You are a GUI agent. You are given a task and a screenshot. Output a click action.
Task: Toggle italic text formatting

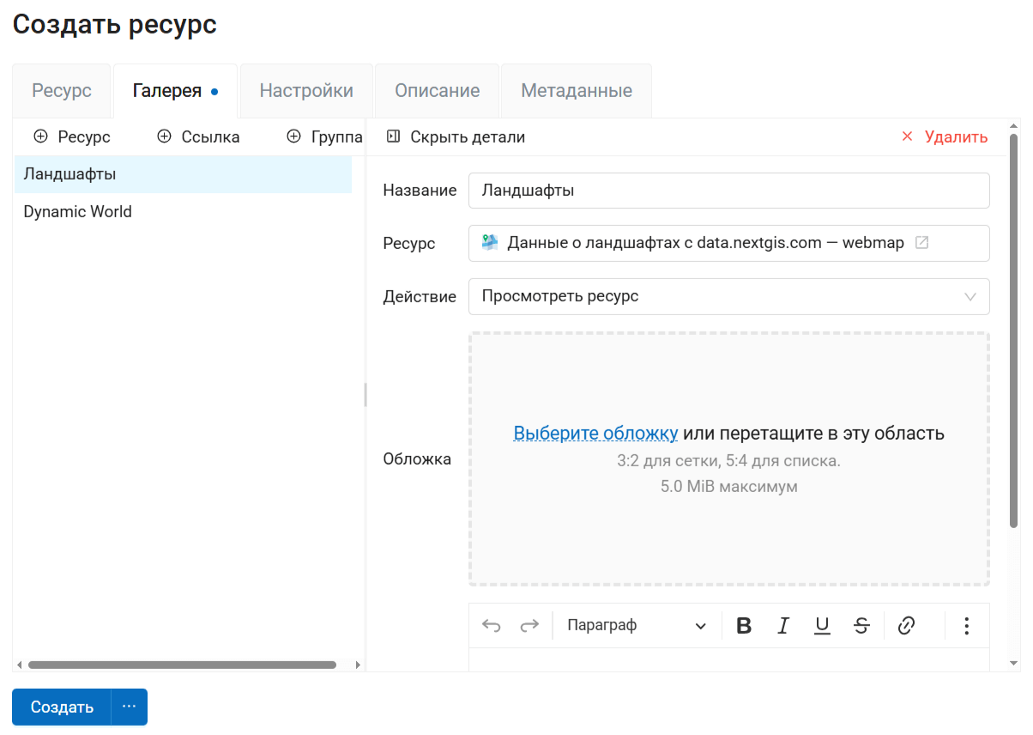[782, 626]
